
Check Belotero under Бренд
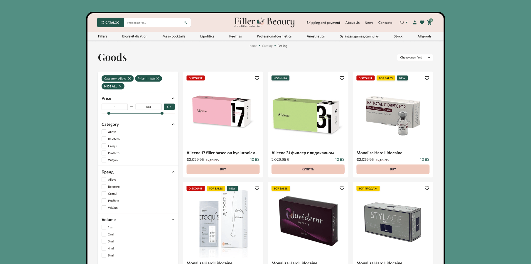pos(104,187)
